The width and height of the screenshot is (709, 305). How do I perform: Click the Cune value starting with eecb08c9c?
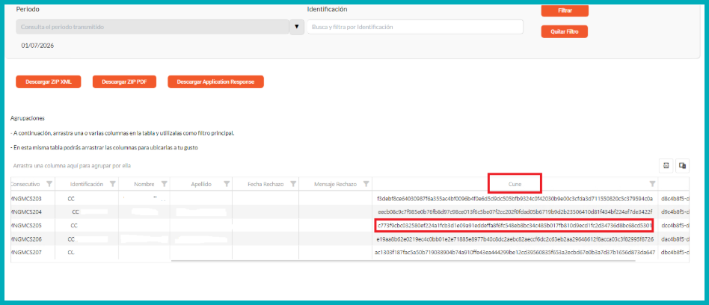pyautogui.click(x=515, y=212)
